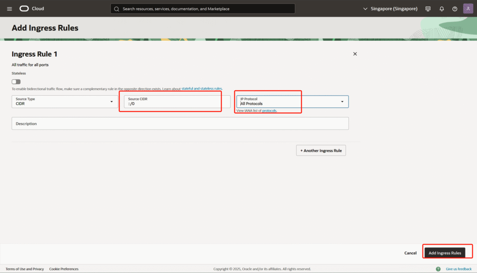Click the + Another Ingress Rule button
Image resolution: width=477 pixels, height=273 pixels.
point(321,150)
